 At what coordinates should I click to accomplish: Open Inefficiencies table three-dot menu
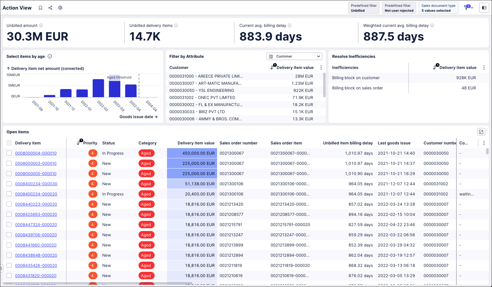[x=484, y=67]
